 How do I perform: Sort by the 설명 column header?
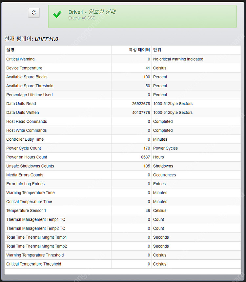click(10, 50)
